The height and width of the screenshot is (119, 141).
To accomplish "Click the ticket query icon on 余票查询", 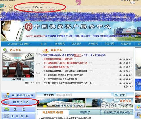I will coord(6,116).
